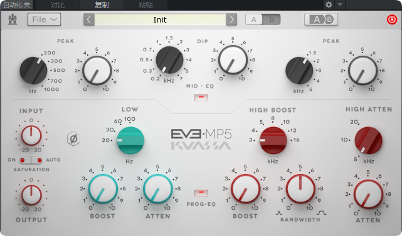Click the 对比 (compare) host menu item
The width and height of the screenshot is (402, 236).
click(x=58, y=5)
